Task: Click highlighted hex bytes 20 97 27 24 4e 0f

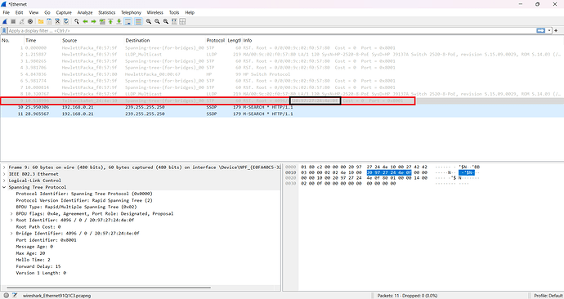Action: tap(388, 172)
